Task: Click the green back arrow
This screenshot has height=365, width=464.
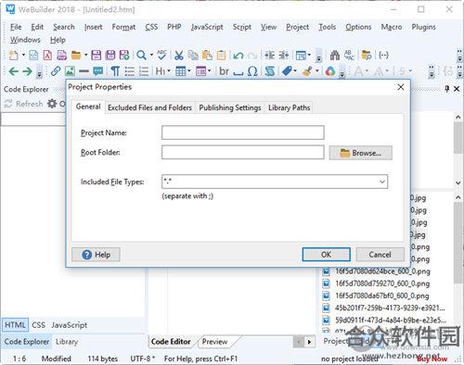Action: click(13, 71)
